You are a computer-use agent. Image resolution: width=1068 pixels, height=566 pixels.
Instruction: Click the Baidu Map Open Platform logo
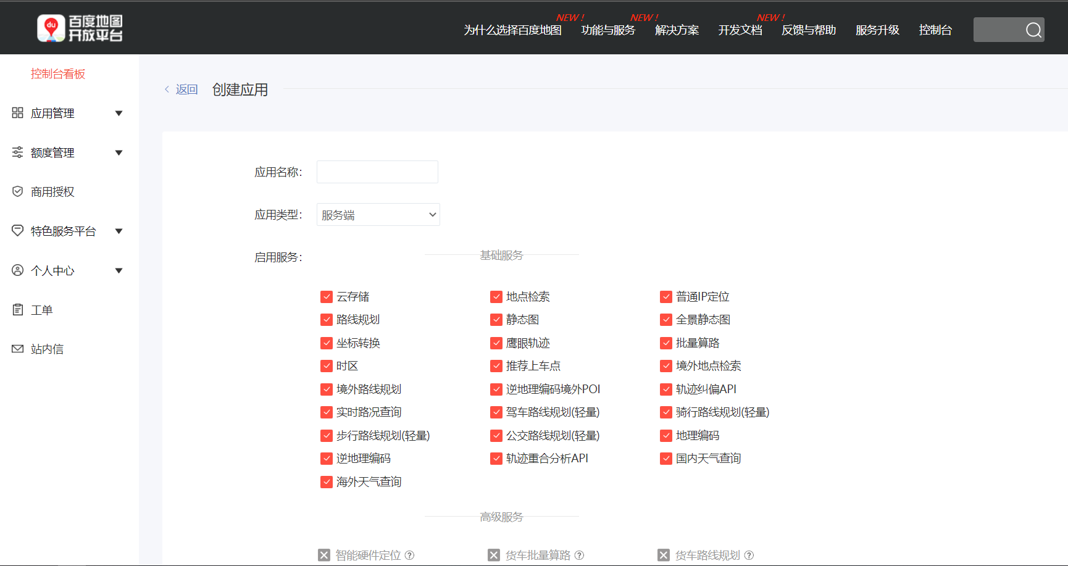[x=80, y=28]
